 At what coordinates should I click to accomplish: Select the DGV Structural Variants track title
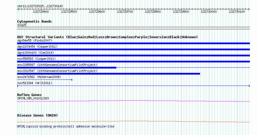pyautogui.click(x=108, y=37)
